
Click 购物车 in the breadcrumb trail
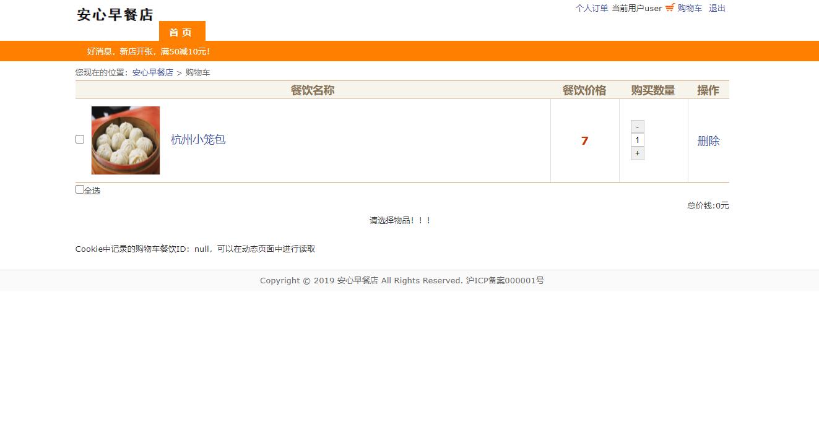pyautogui.click(x=198, y=72)
